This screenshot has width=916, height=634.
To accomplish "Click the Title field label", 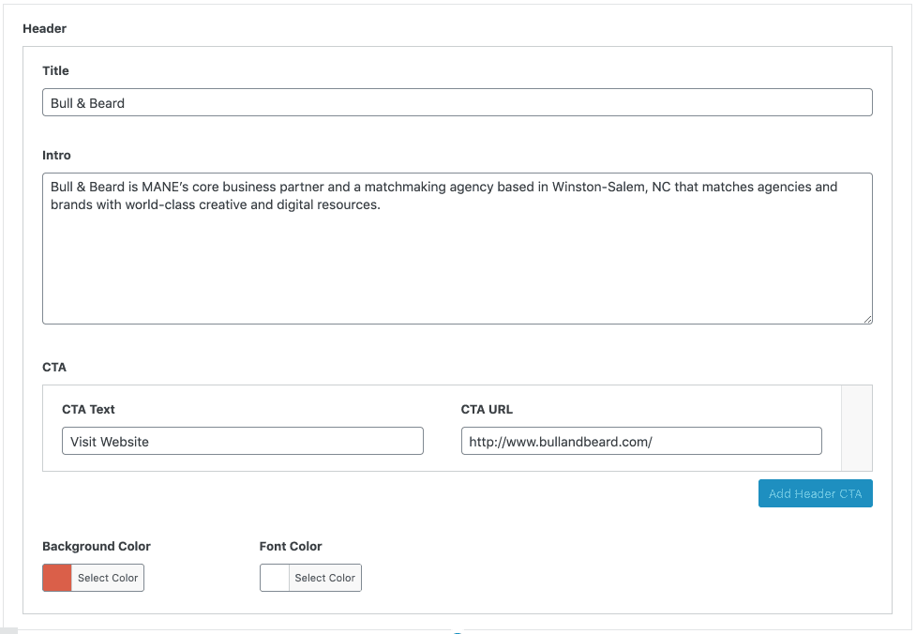I will tap(55, 70).
